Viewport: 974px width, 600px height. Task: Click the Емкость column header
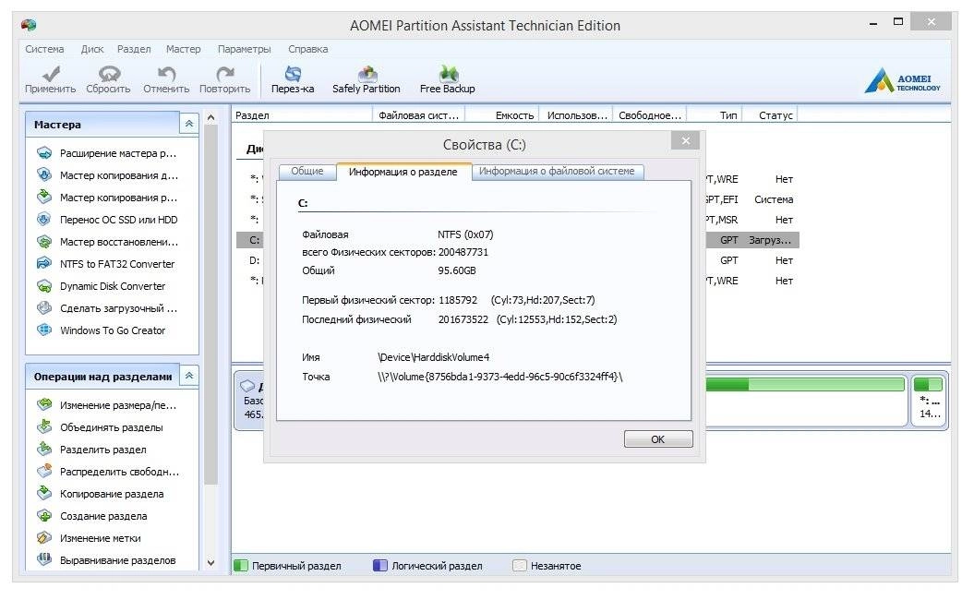point(502,114)
